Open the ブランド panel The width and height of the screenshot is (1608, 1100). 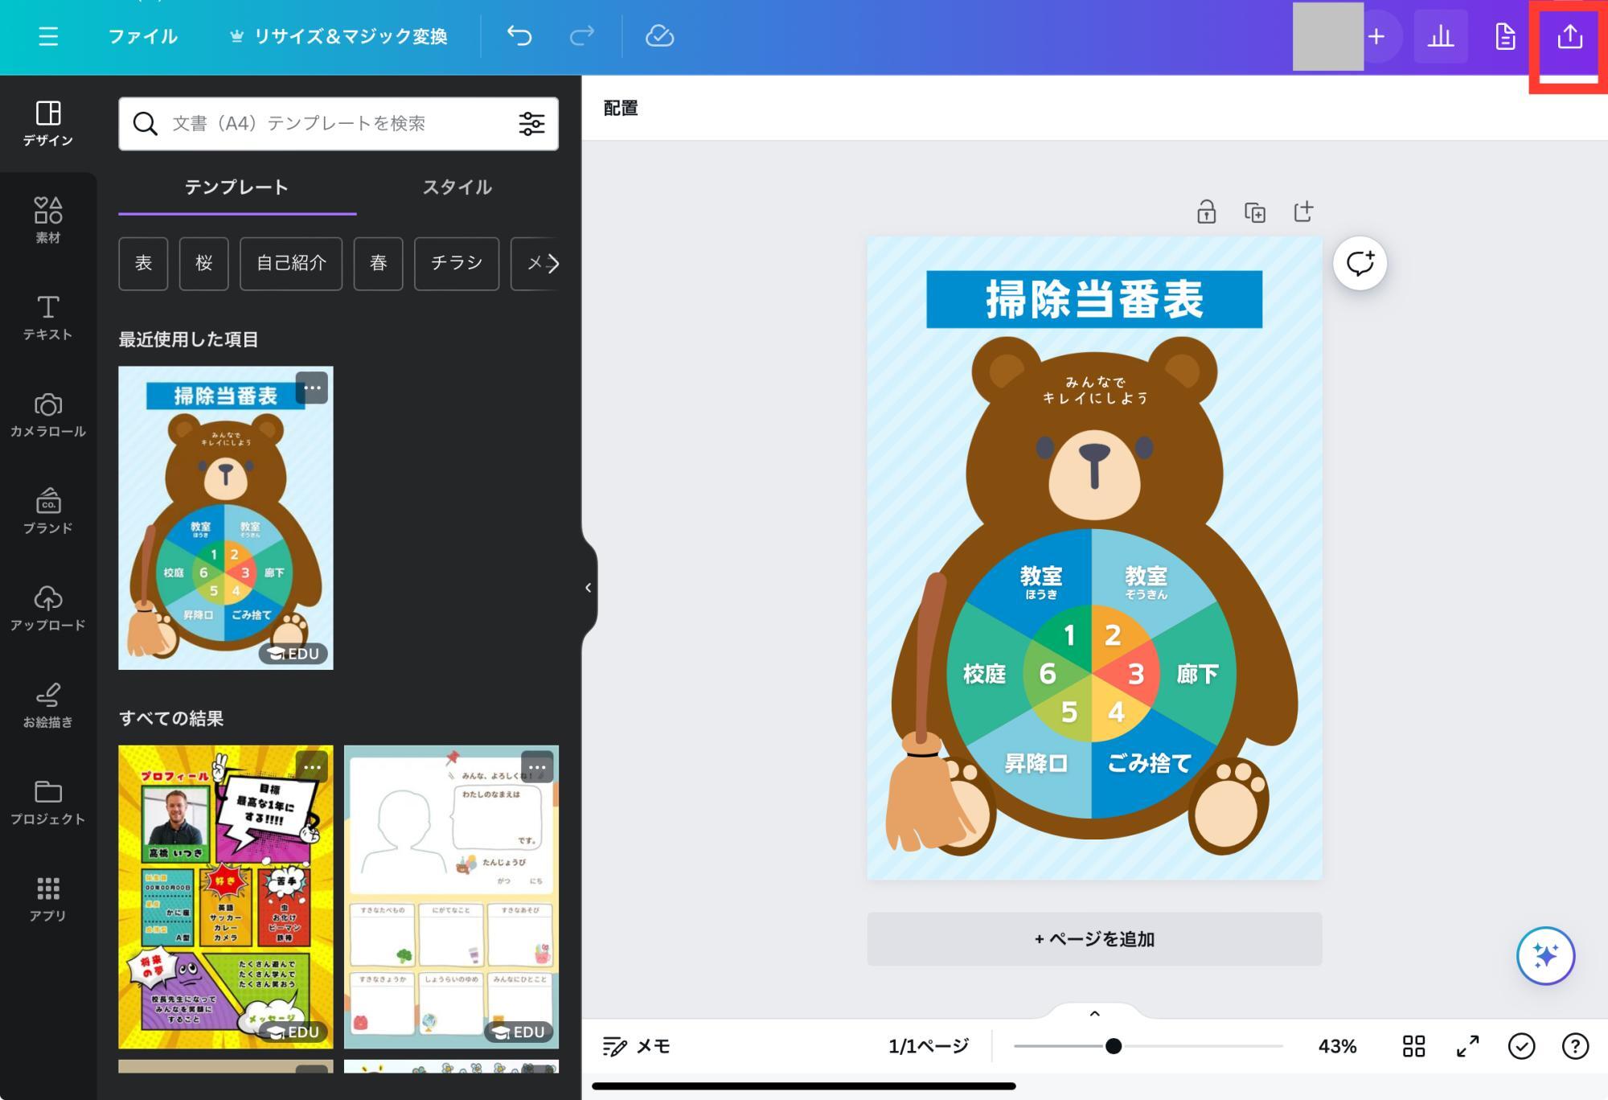click(x=48, y=511)
